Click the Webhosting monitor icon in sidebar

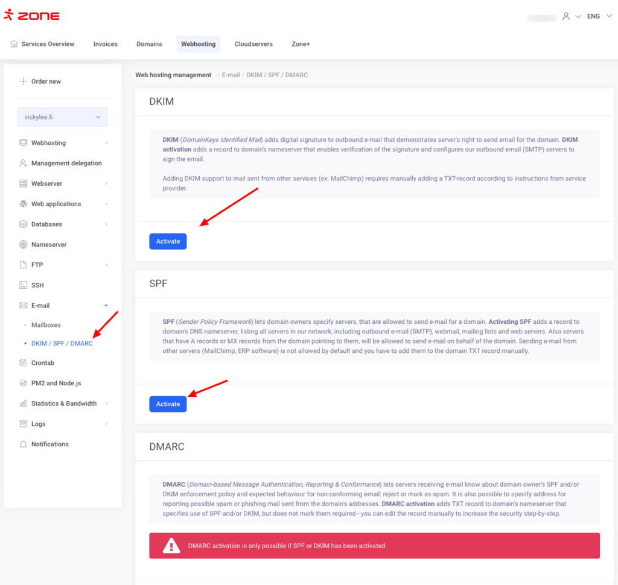(x=24, y=143)
